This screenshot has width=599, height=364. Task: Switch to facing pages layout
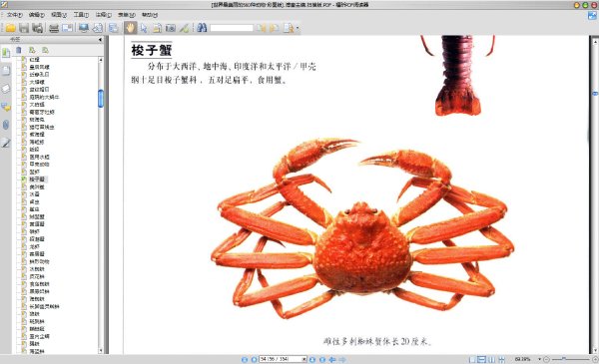(491, 359)
